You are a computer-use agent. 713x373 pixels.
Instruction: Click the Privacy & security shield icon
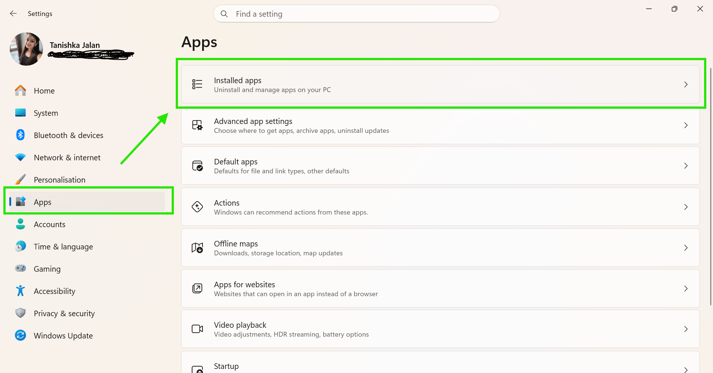tap(20, 313)
